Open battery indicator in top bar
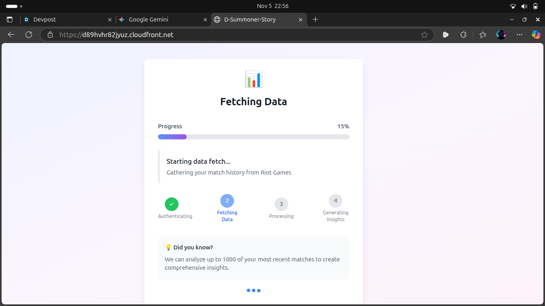The height and width of the screenshot is (306, 545). [x=535, y=6]
